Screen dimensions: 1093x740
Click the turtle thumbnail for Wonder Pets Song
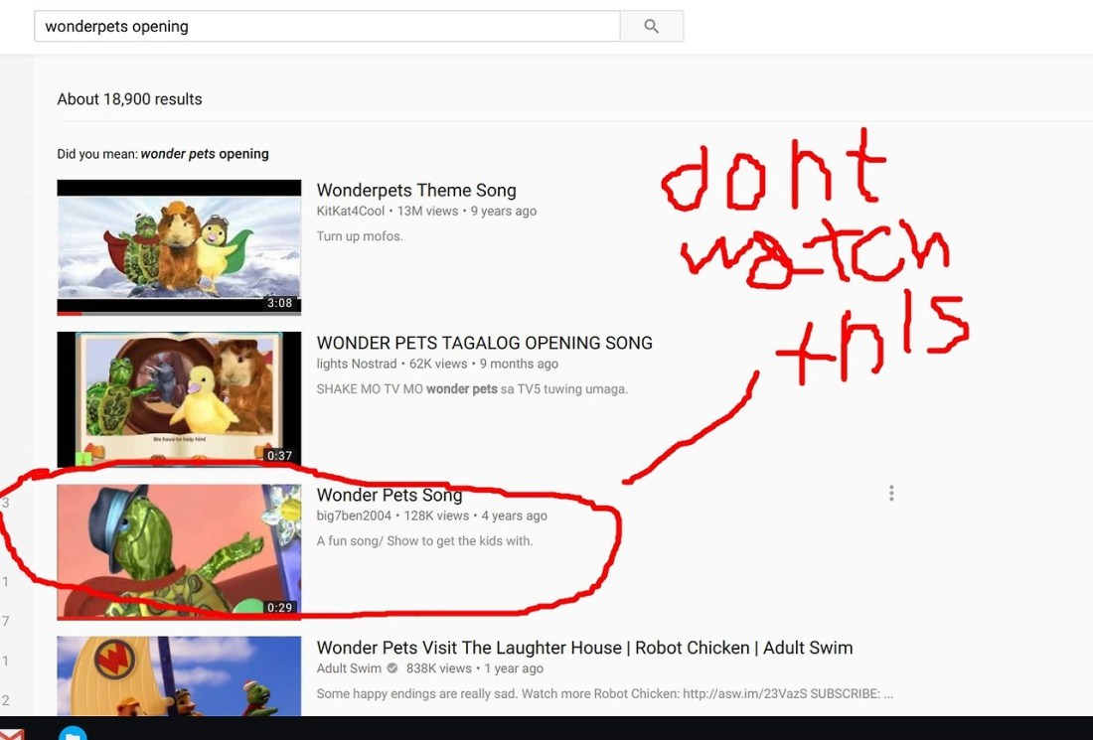(179, 551)
